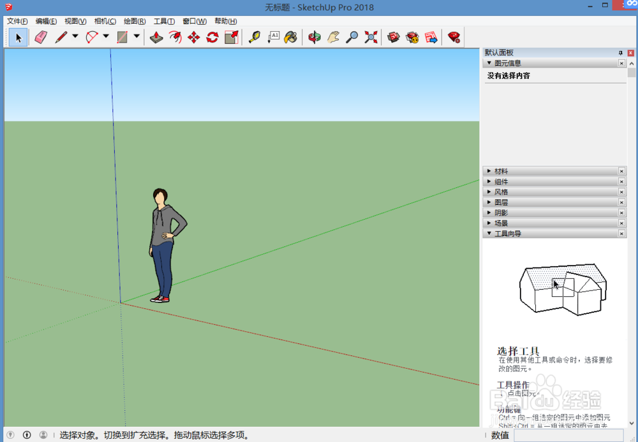Image resolution: width=638 pixels, height=442 pixels.
Task: Select the Paint Bucket tool
Action: pyautogui.click(x=291, y=38)
